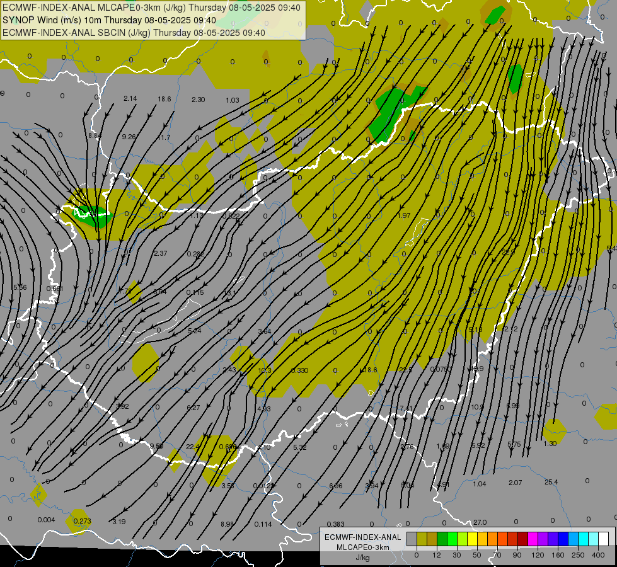Click the map value '11.7'
The image size is (617, 567).
pyautogui.click(x=164, y=137)
